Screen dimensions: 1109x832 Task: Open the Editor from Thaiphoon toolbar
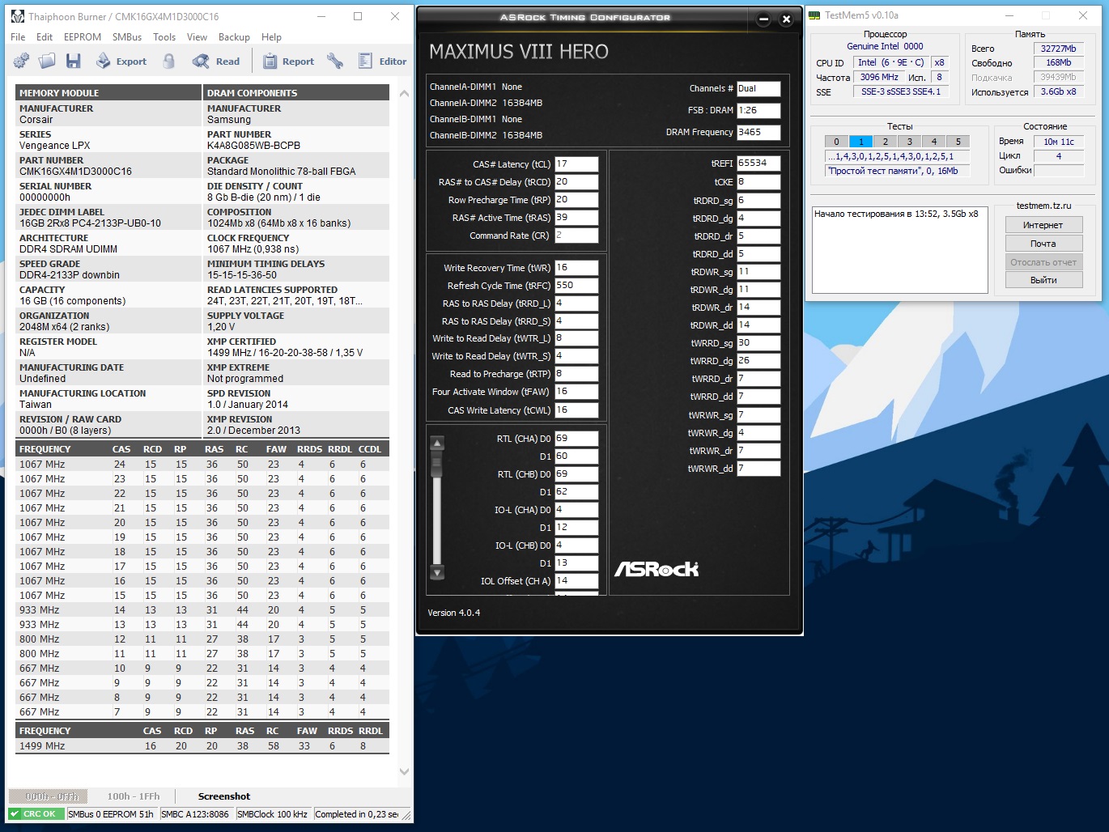pyautogui.click(x=382, y=61)
